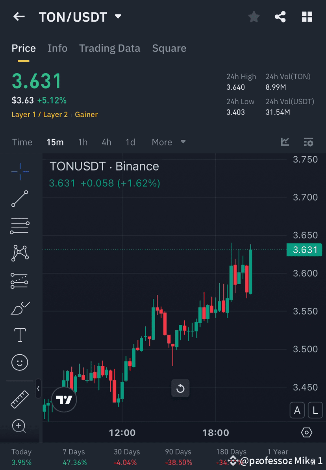Switch to the Trading Data tab
This screenshot has height=470, width=326.
tap(109, 48)
